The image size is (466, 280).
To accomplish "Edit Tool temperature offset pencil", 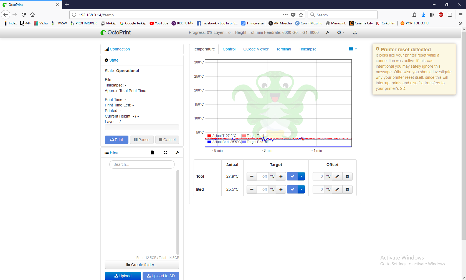I will click(337, 176).
